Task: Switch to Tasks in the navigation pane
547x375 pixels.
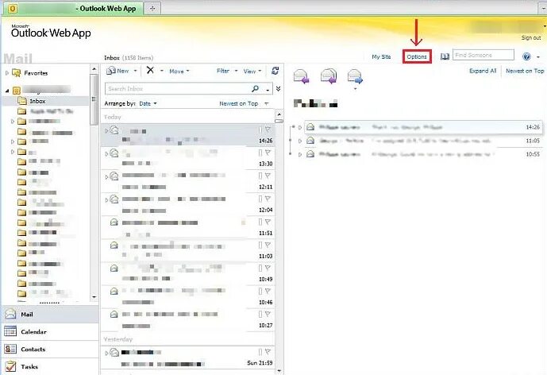Action: click(x=50, y=366)
